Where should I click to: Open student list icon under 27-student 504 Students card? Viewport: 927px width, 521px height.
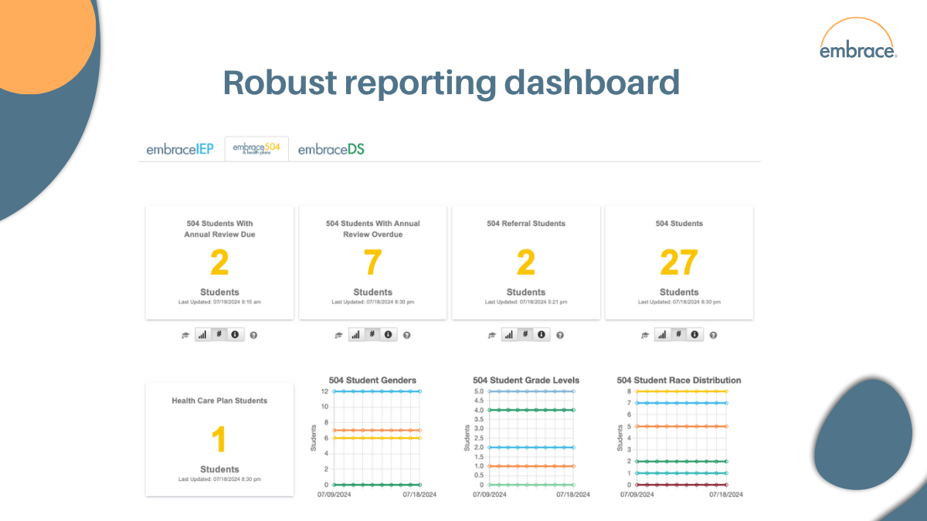click(x=644, y=335)
